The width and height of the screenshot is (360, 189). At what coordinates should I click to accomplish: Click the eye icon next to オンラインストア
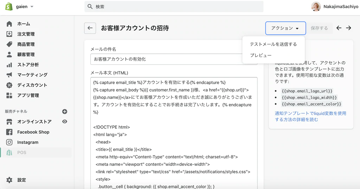(x=65, y=121)
